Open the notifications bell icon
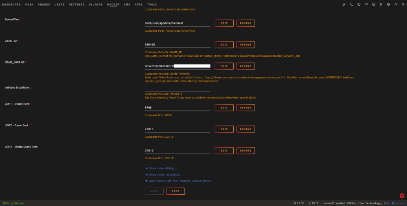 (403, 4)
